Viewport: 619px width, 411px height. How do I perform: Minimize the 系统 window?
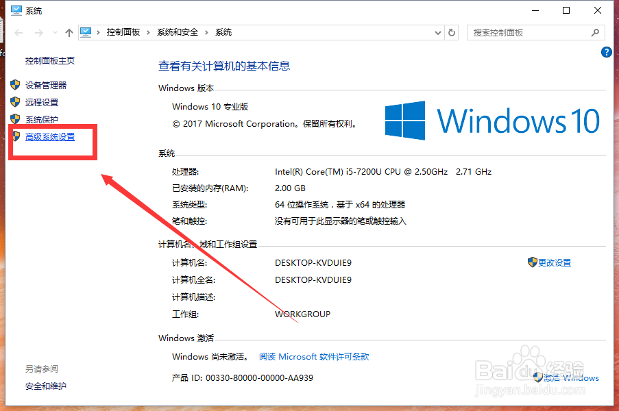pyautogui.click(x=535, y=11)
